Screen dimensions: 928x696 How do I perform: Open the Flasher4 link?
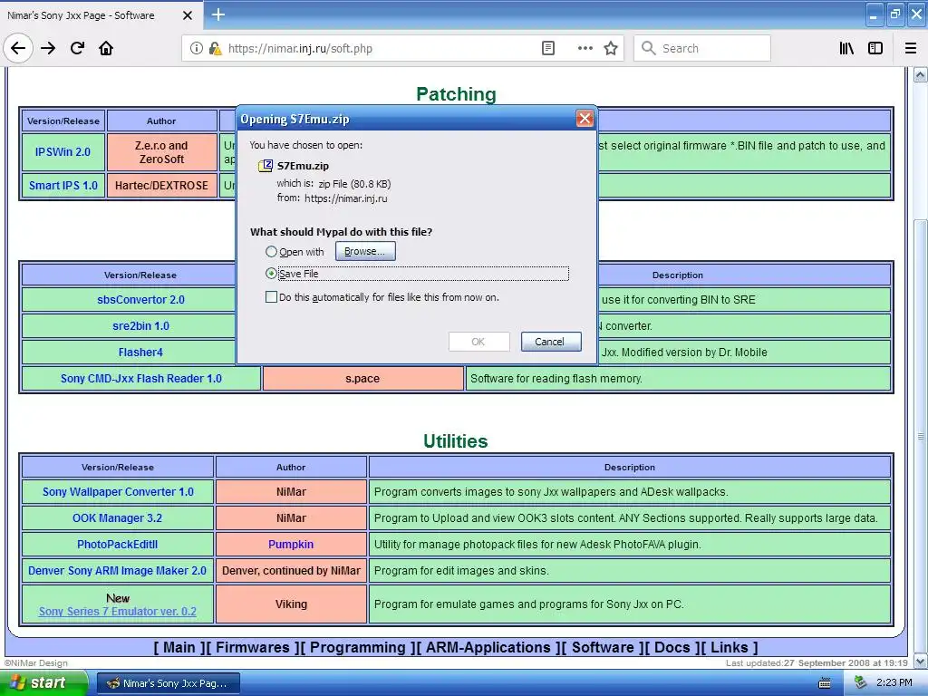(140, 353)
